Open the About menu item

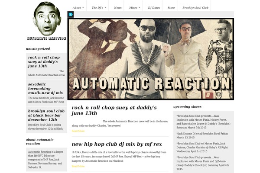coord(77,8)
